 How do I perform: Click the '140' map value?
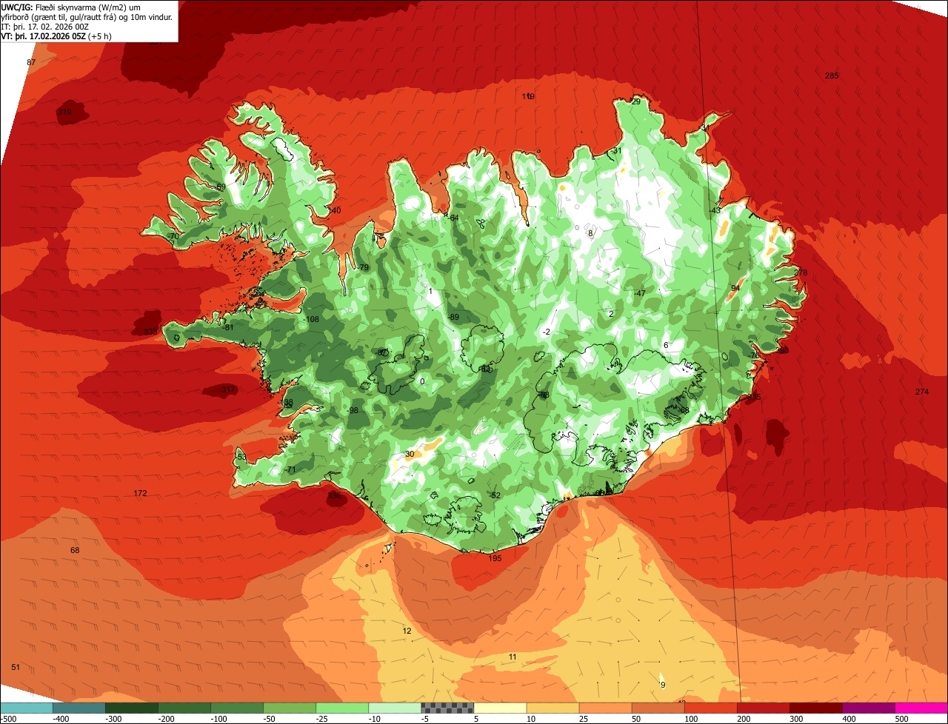coord(334,210)
